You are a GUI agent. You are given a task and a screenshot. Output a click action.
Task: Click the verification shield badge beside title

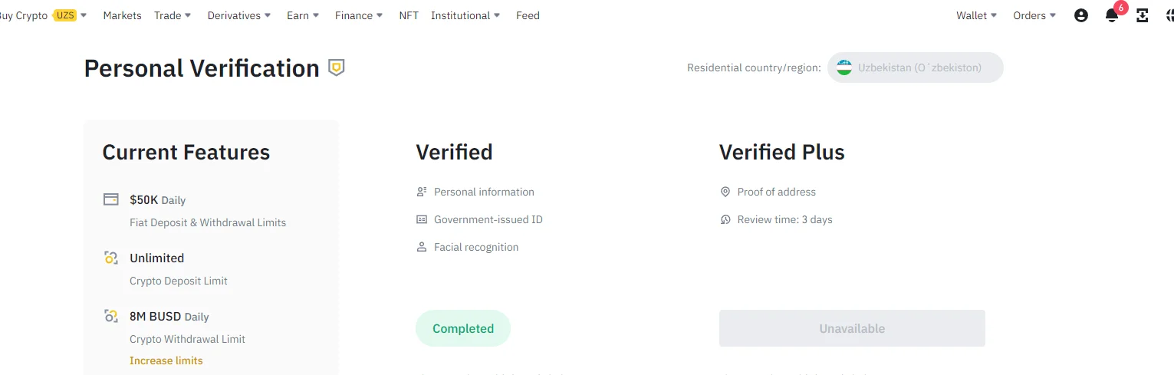coord(336,67)
